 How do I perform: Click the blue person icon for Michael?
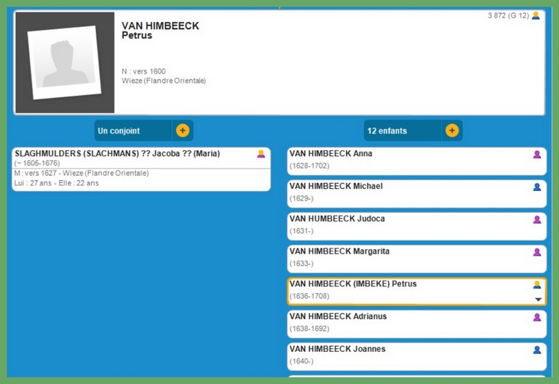[537, 187]
